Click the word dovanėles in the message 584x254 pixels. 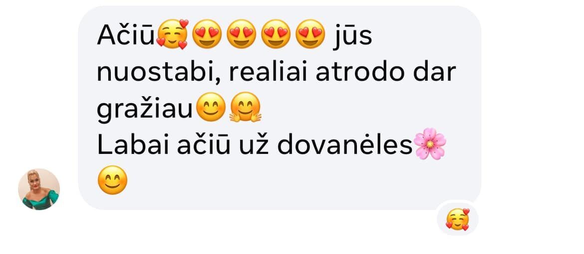(x=345, y=145)
